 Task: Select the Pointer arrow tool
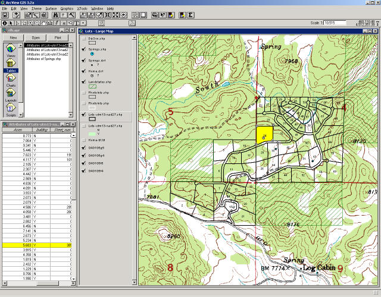[11, 23]
